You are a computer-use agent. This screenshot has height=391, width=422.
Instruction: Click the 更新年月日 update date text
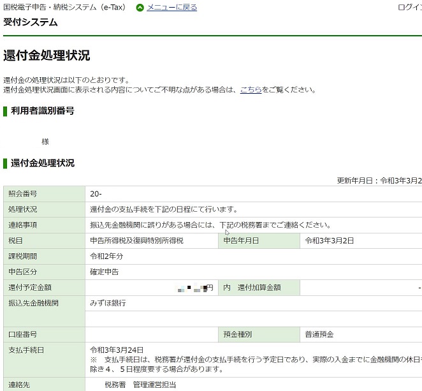pos(379,181)
